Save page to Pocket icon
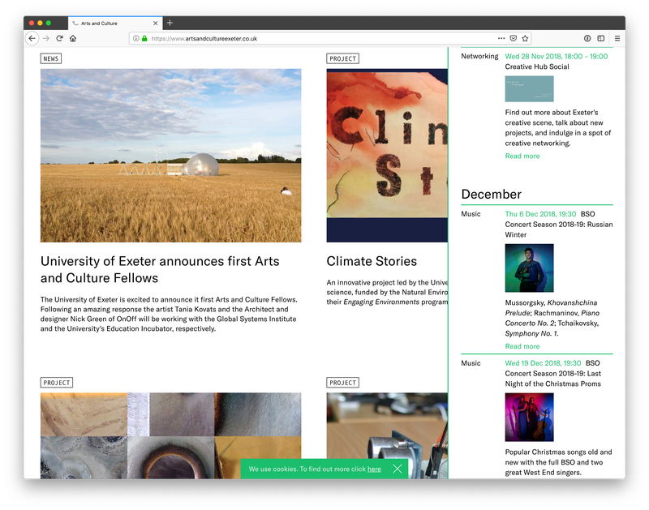 point(514,38)
